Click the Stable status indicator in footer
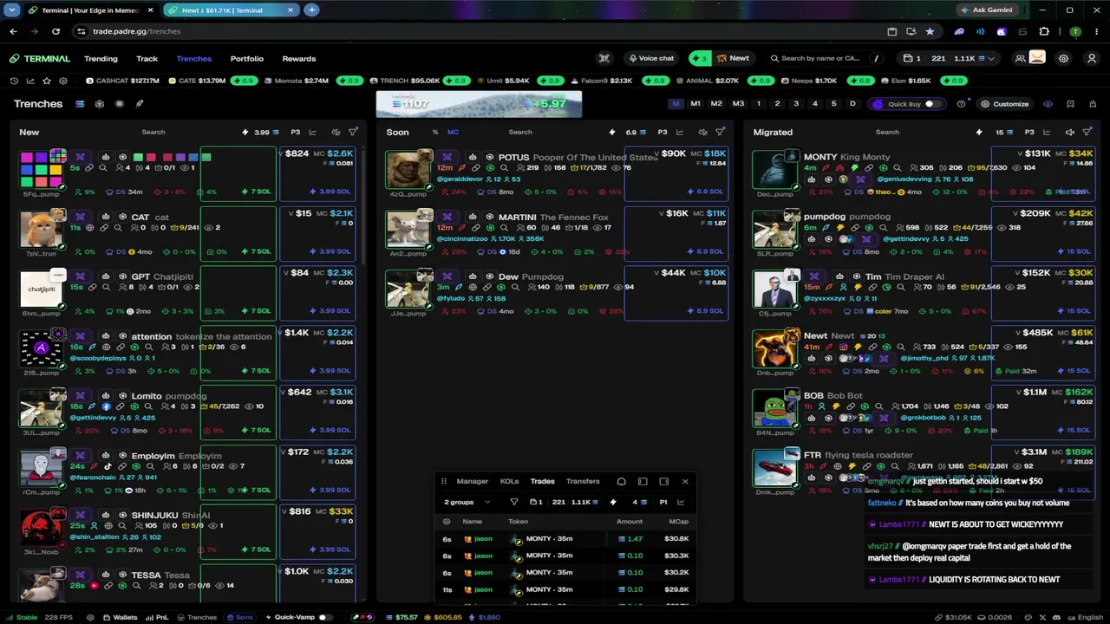This screenshot has width=1110, height=624. (21, 617)
